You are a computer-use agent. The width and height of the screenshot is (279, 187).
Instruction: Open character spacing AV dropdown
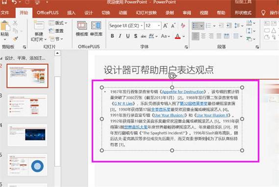point(153,36)
